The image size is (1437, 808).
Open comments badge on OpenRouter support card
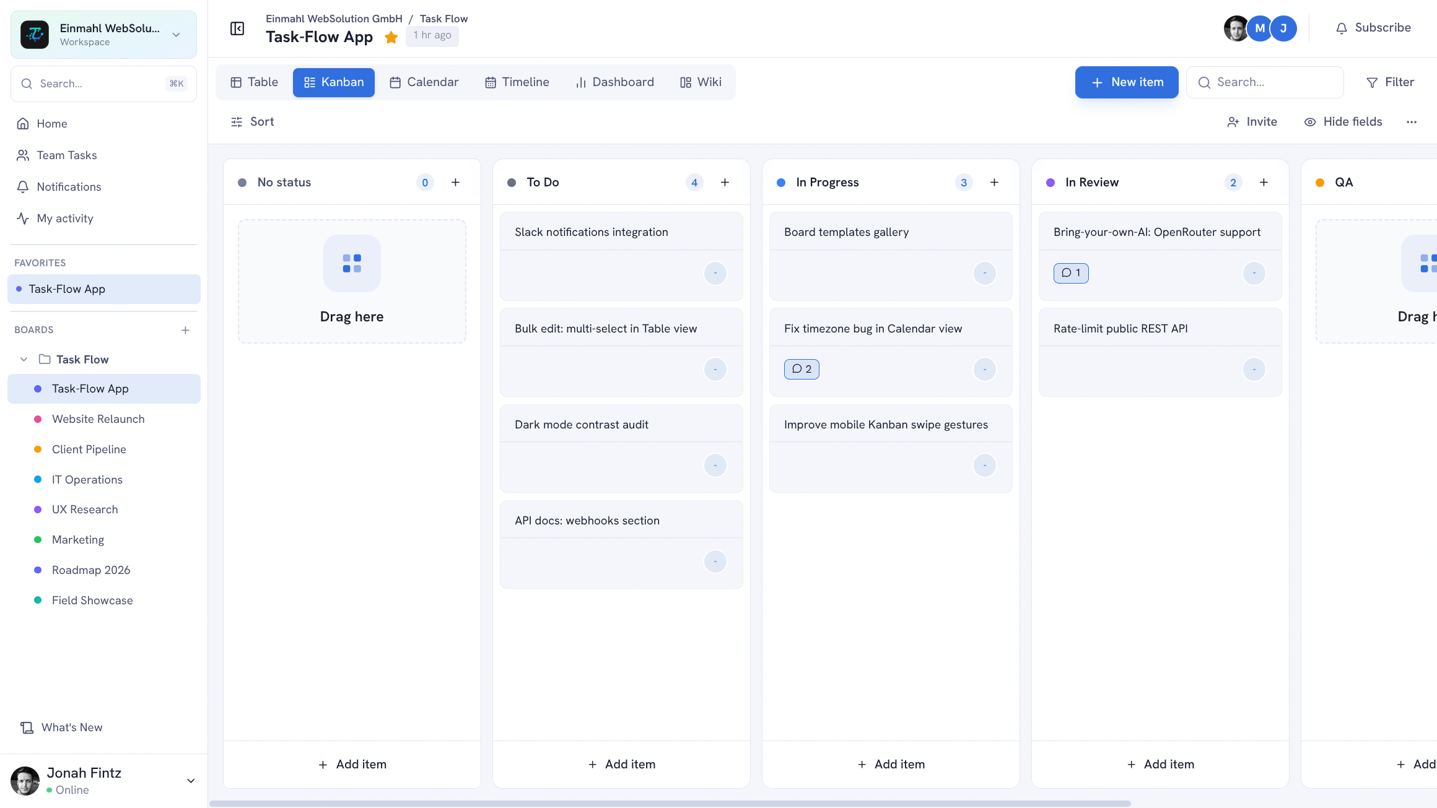pos(1071,273)
